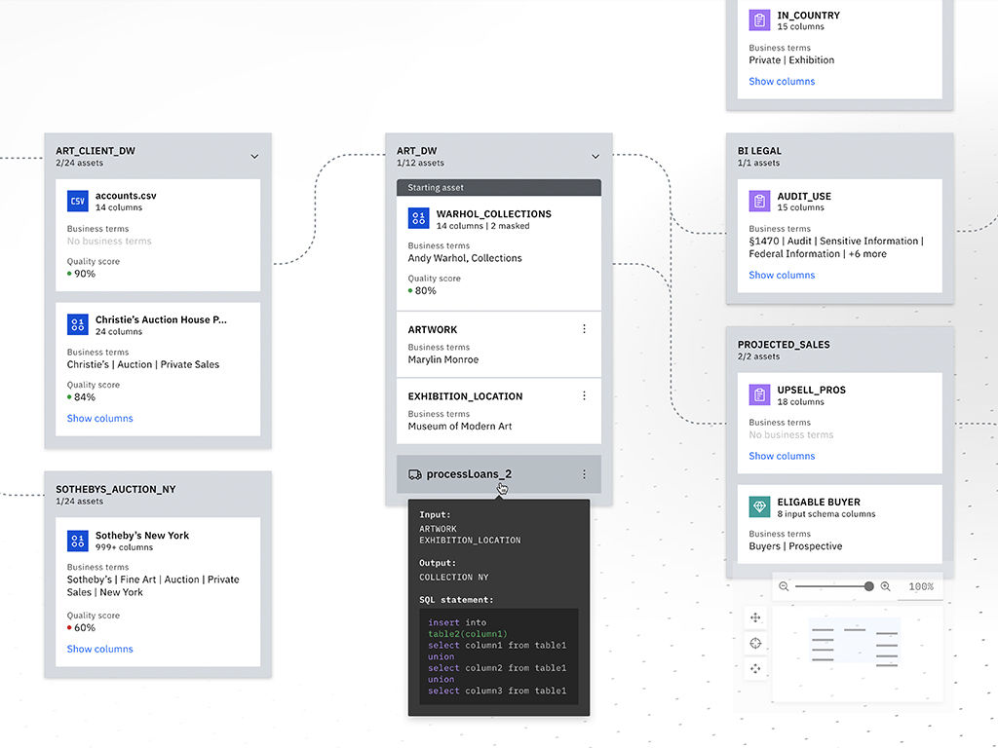Click the crosshair locate icon in side toolbar

click(755, 643)
